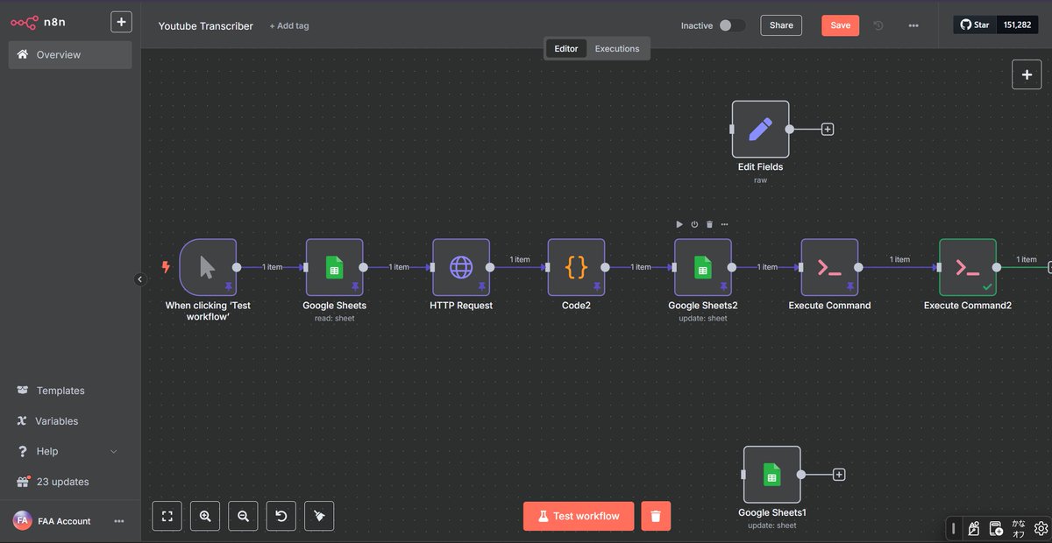The width and height of the screenshot is (1052, 543).
Task: Select the manual trigger cursor node
Action: tap(208, 267)
